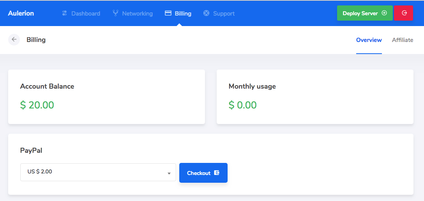
Task: Navigate to Dashboard in the top menu
Action: point(85,14)
